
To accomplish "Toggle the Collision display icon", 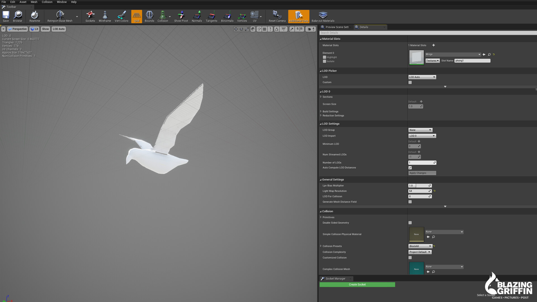I will pos(162,16).
